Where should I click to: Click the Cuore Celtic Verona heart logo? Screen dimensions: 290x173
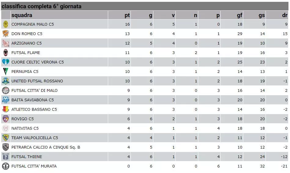pos(6,62)
